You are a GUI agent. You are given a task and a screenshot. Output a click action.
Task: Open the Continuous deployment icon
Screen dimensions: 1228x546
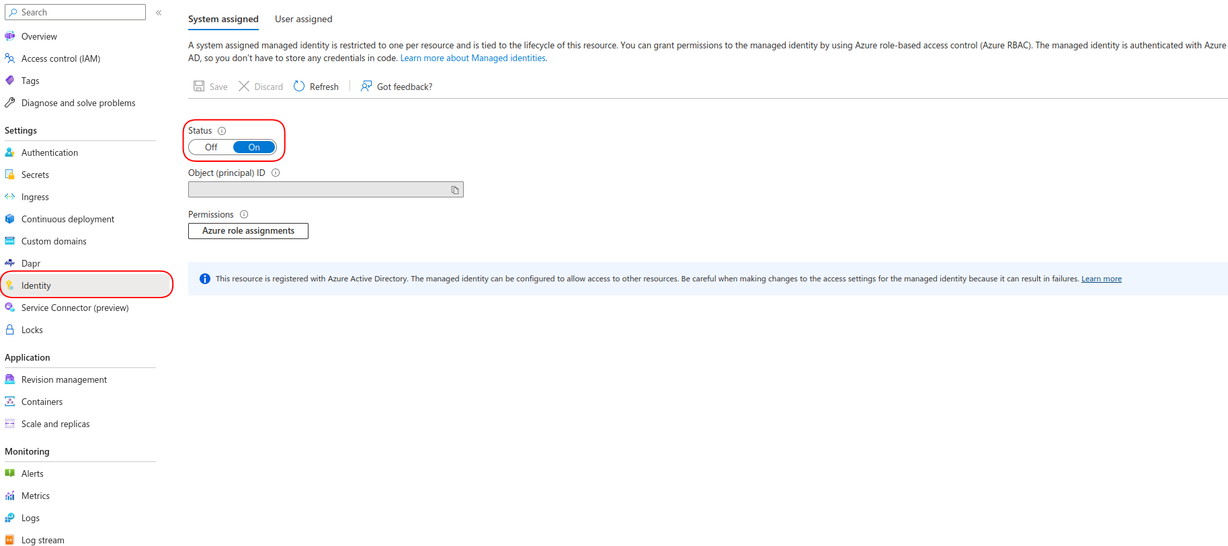coord(10,219)
